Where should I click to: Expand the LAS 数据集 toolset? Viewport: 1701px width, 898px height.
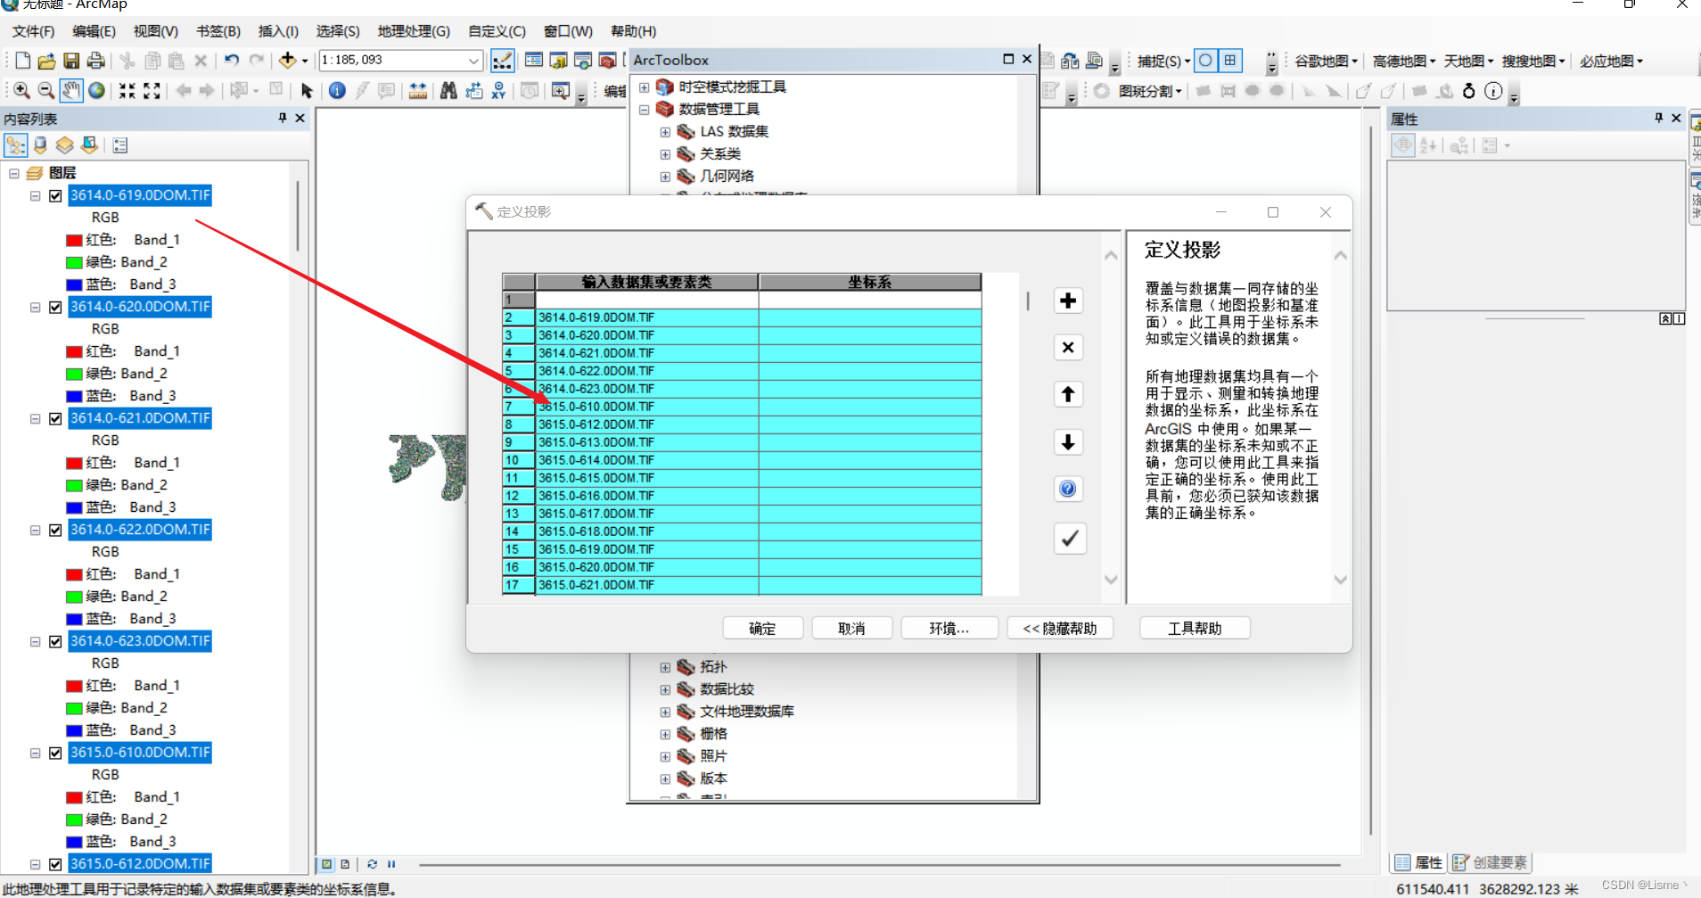pyautogui.click(x=665, y=132)
